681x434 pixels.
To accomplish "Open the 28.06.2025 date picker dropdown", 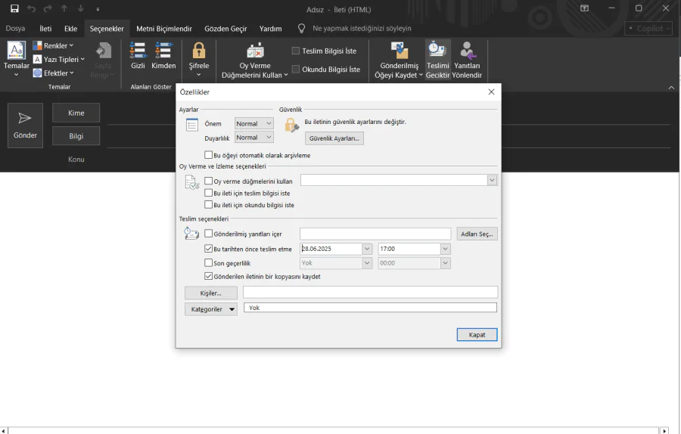I will tap(367, 249).
